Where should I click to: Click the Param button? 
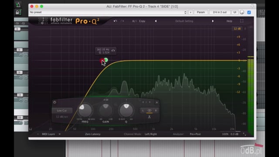click(x=201, y=12)
